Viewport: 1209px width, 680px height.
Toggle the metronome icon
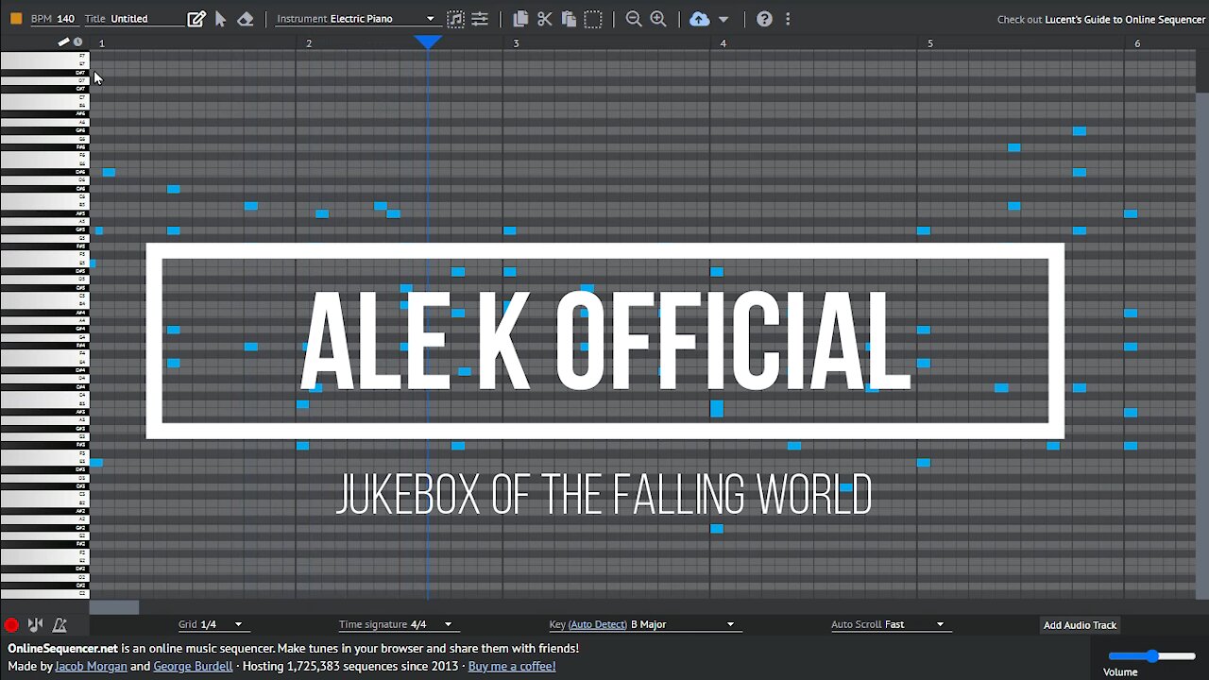point(60,625)
